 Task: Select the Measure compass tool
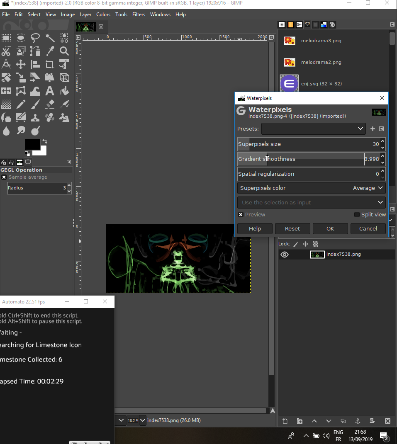point(6,64)
